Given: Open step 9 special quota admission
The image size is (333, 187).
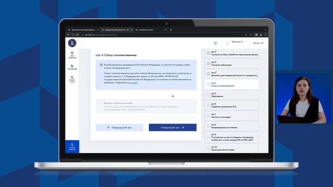Looking at the screenshot, I should pyautogui.click(x=232, y=137).
